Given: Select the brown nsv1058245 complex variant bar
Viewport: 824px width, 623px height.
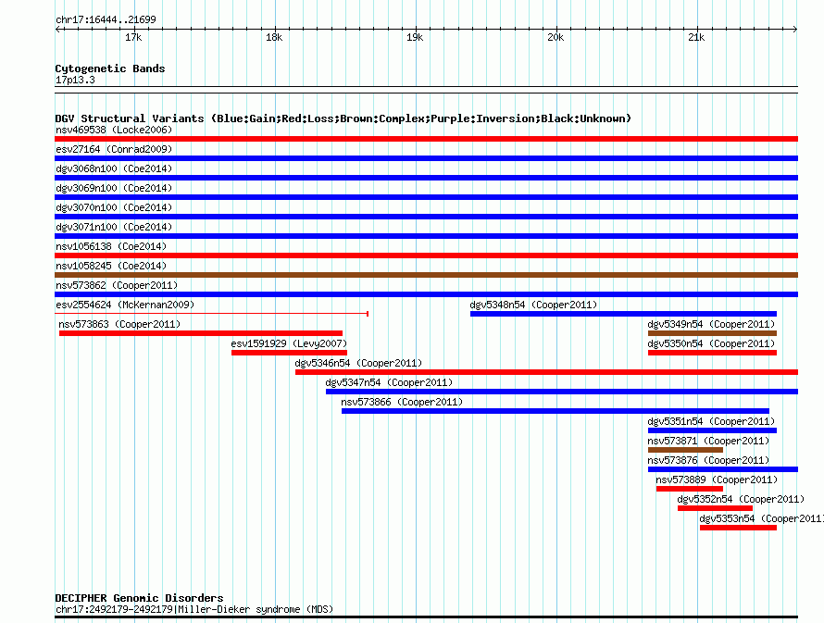Looking at the screenshot, I should [x=426, y=275].
